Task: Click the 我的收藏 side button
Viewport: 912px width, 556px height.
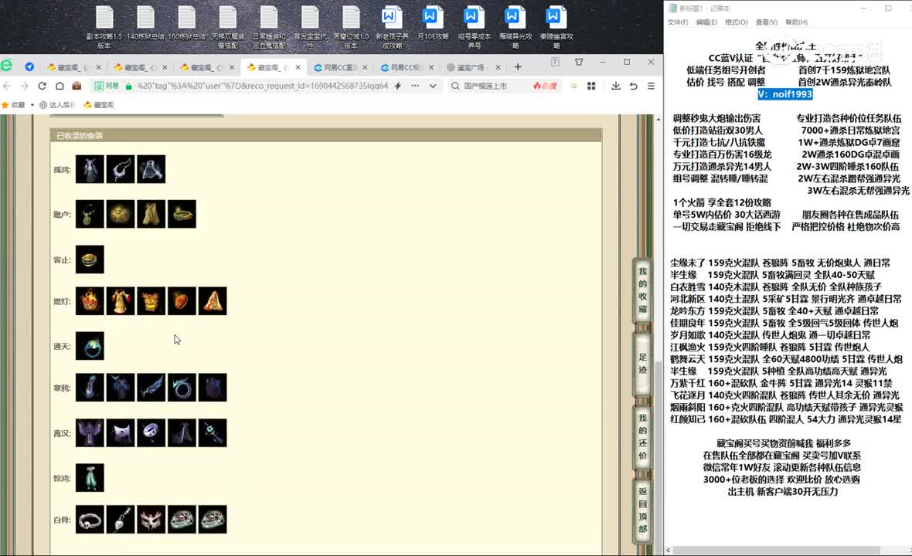Action: [x=642, y=290]
